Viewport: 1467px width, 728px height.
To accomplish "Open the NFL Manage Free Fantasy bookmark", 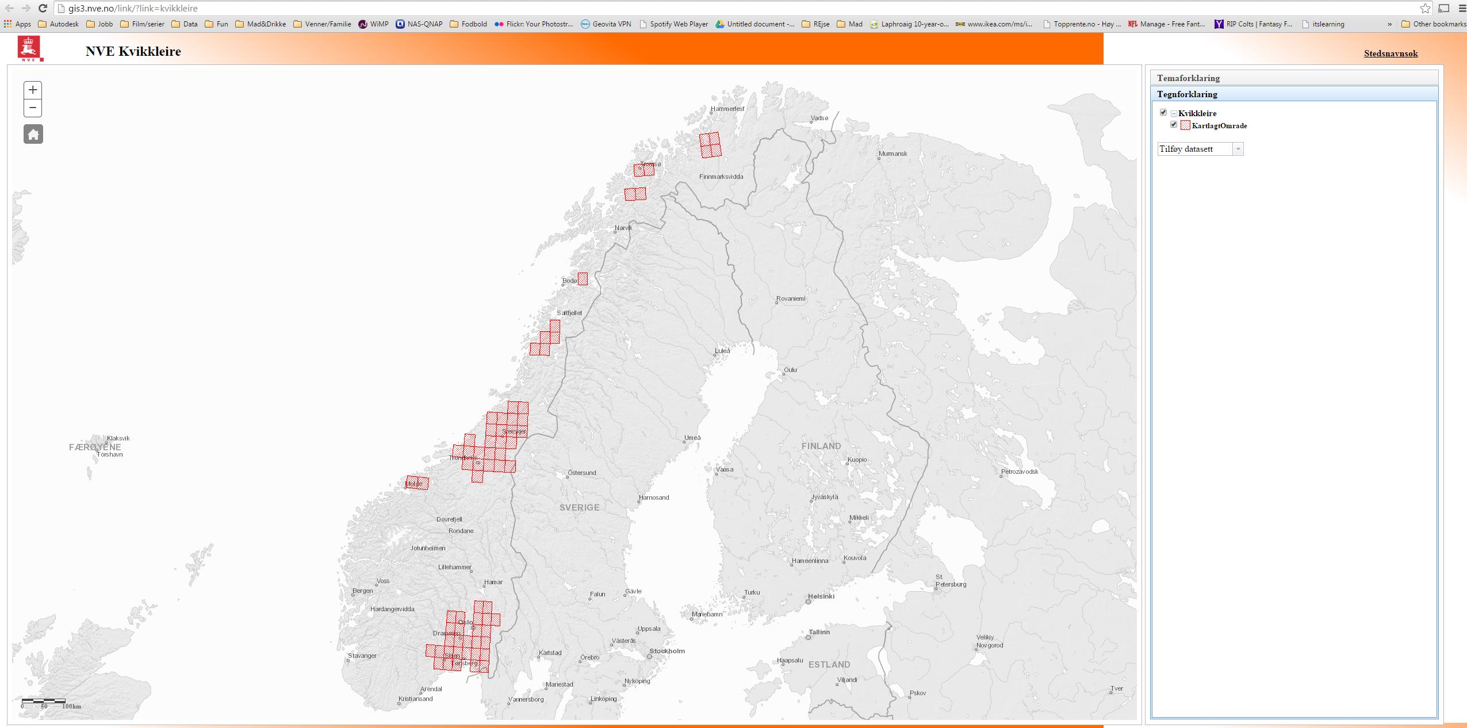I will tap(1166, 24).
